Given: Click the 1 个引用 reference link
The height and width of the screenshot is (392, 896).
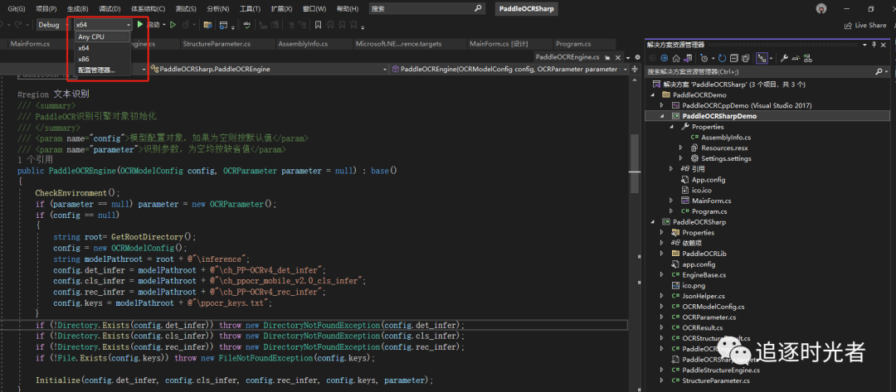Looking at the screenshot, I should (x=36, y=159).
